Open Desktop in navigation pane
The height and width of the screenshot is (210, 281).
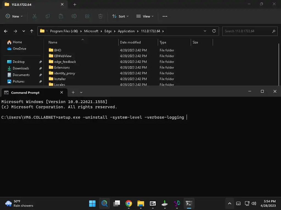point(16,62)
